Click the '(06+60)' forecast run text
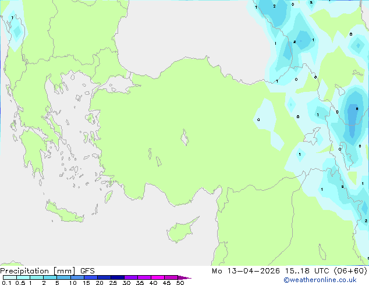 [x=350, y=271]
